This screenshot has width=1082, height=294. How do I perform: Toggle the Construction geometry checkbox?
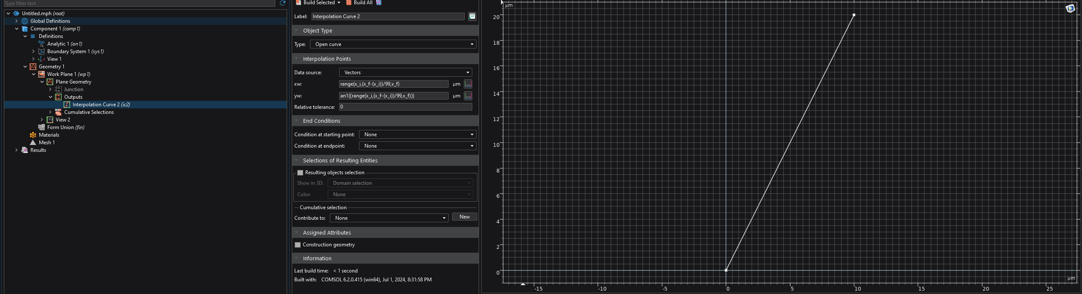(298, 245)
